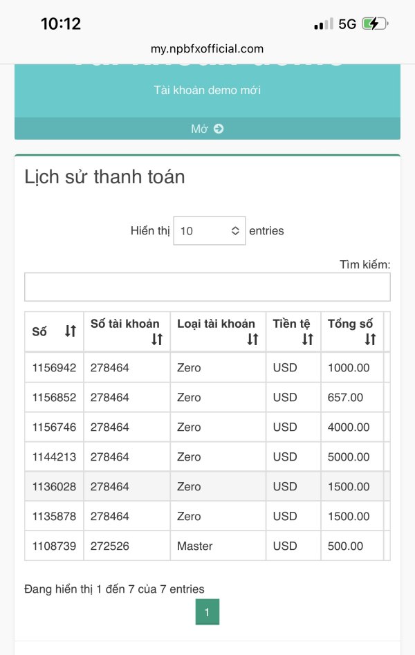
Task: Select highlighted row number 1136028
Action: click(54, 487)
